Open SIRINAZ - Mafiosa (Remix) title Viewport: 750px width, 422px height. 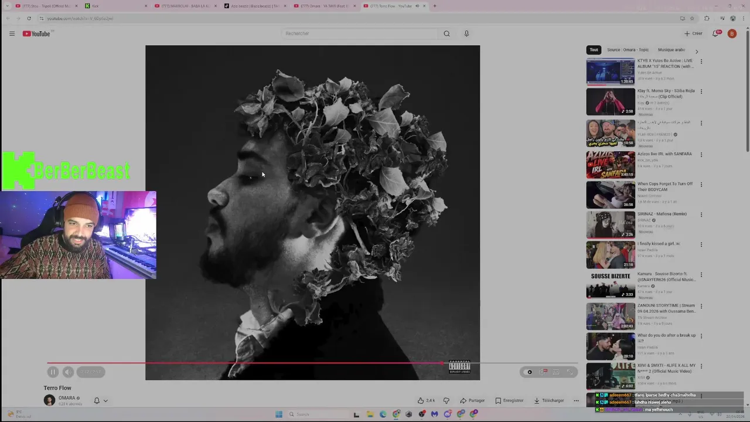tap(662, 214)
